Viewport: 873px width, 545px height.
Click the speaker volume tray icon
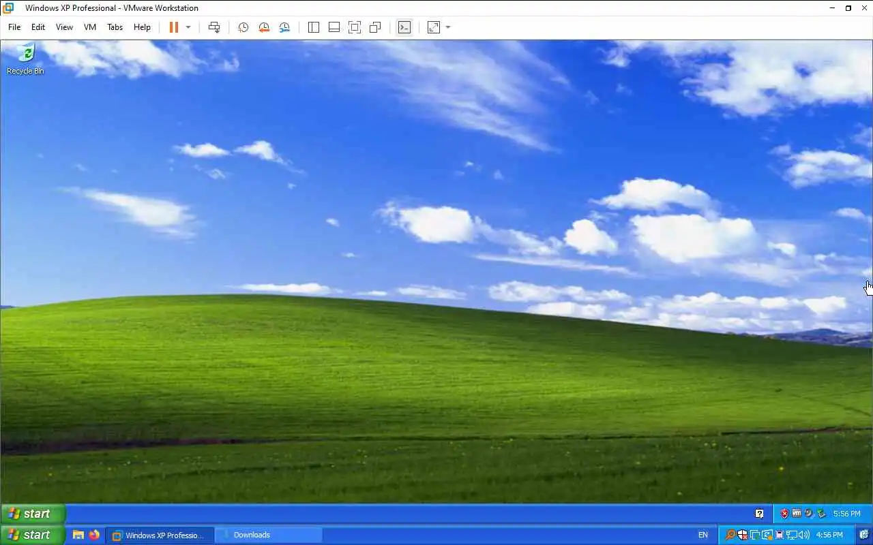[x=804, y=535]
